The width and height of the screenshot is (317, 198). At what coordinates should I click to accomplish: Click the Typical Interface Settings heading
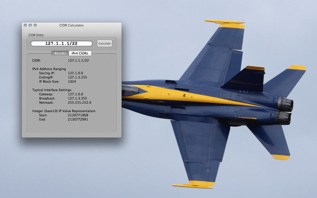[x=52, y=90]
